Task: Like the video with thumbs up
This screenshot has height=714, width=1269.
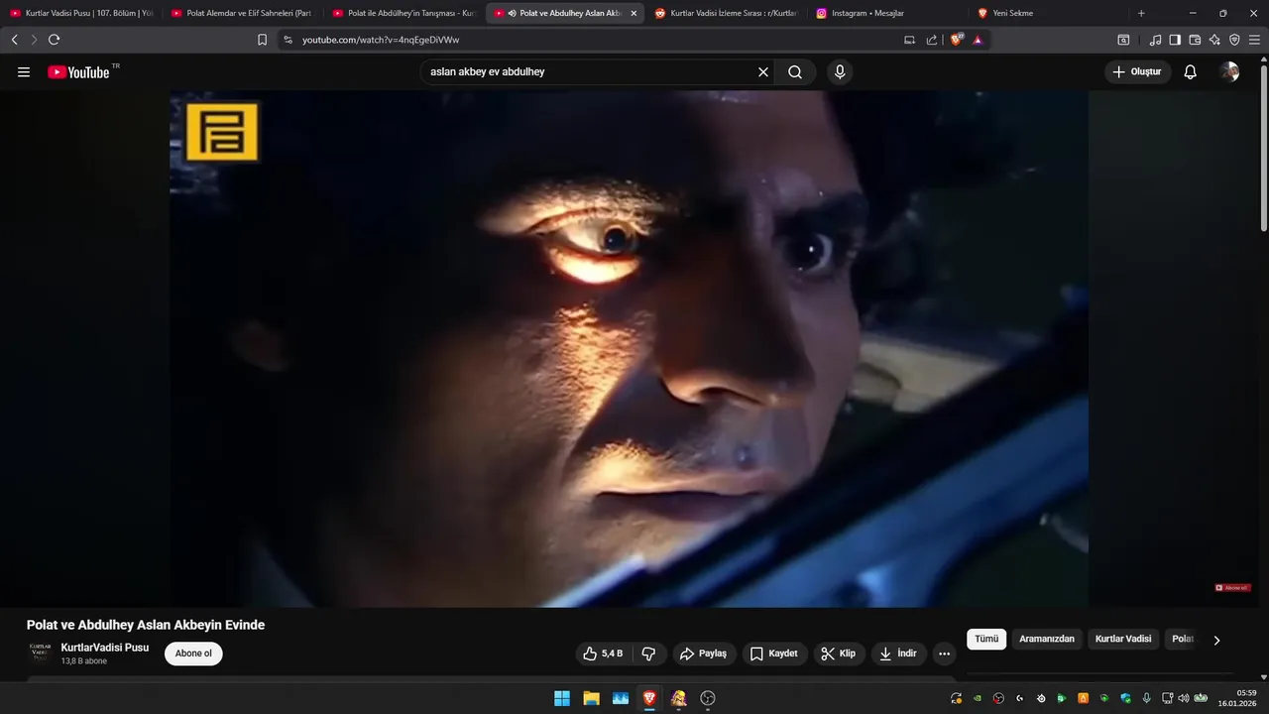Action: (603, 654)
